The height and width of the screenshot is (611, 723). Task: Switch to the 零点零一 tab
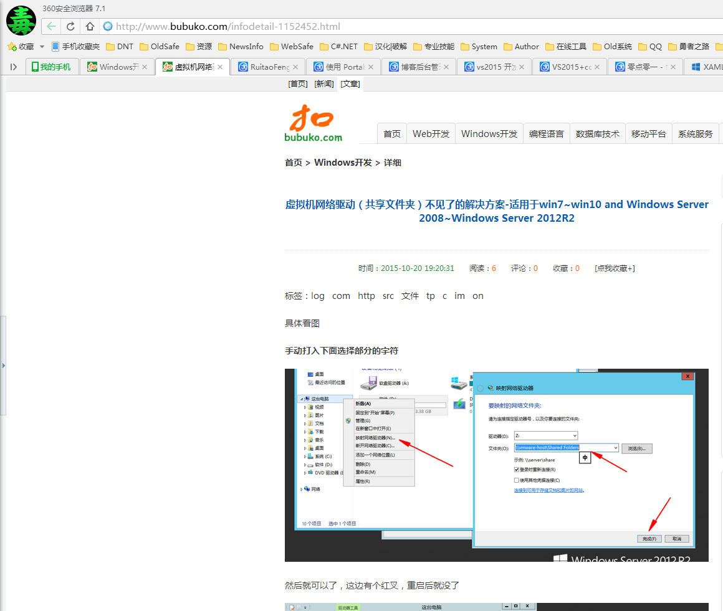645,67
